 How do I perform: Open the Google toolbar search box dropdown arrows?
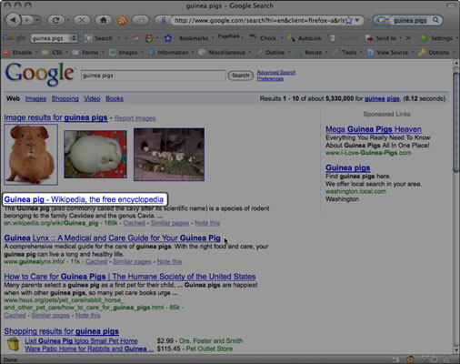tap(74, 38)
